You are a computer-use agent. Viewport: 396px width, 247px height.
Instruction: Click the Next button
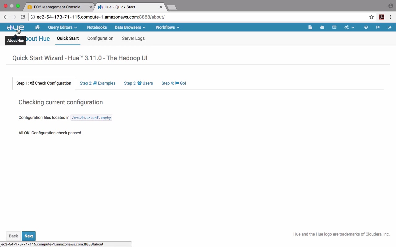[28, 236]
